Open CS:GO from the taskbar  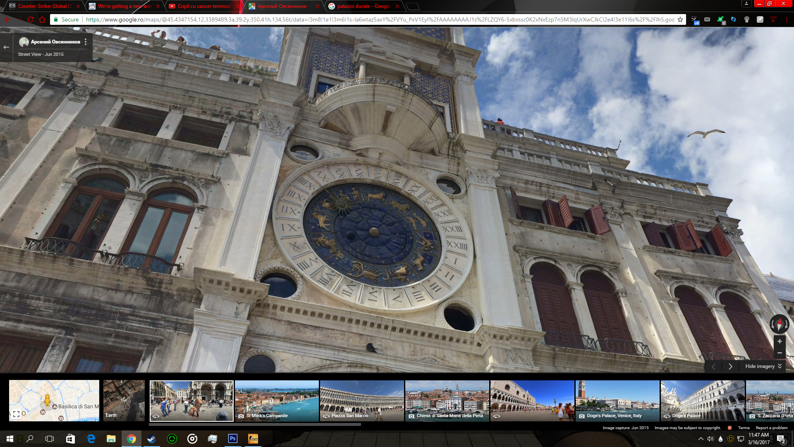click(253, 439)
